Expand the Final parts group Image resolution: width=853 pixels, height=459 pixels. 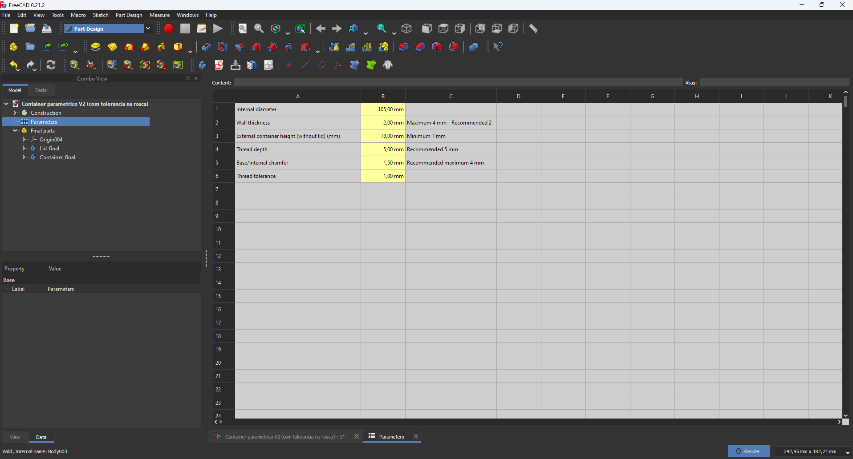click(x=15, y=130)
